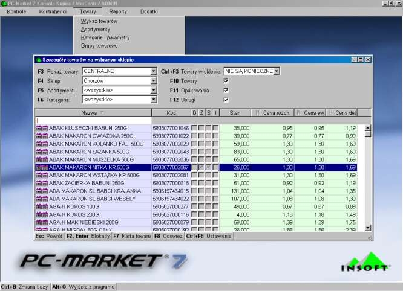Click F2, Enter Blokady button

click(x=88, y=236)
